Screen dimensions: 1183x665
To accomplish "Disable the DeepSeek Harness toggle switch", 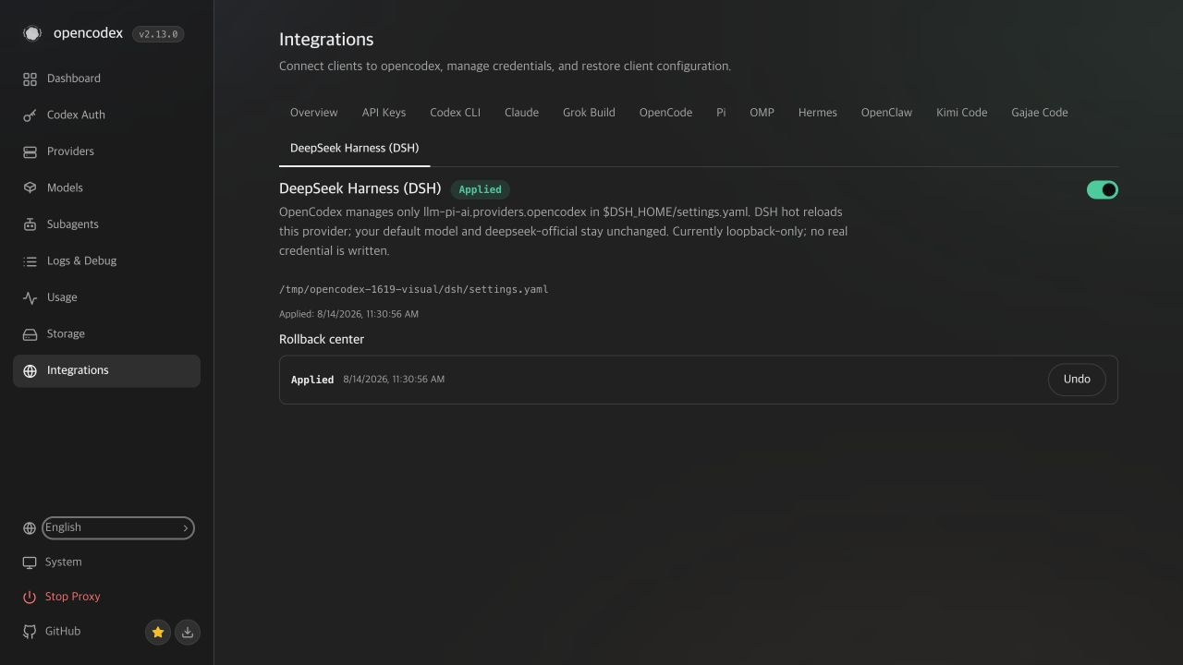I will [1103, 189].
